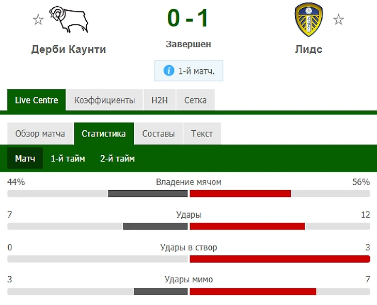
Task: Select the Сетка tab
Action: coord(195,100)
